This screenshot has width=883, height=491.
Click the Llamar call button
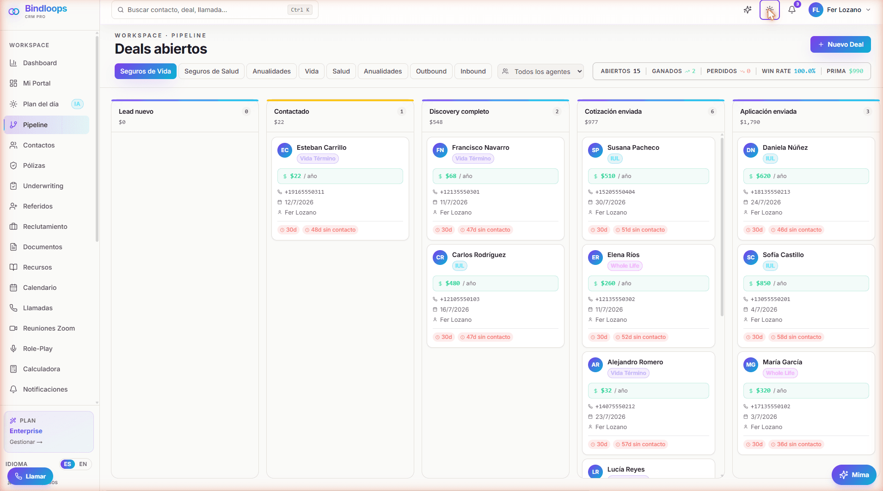point(31,476)
